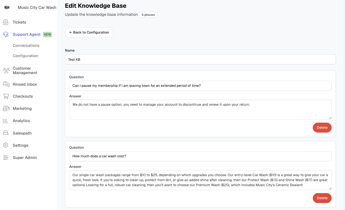Image resolution: width=345 pixels, height=210 pixels.
Task: Click the Support Agent headset icon
Action: click(x=6, y=34)
